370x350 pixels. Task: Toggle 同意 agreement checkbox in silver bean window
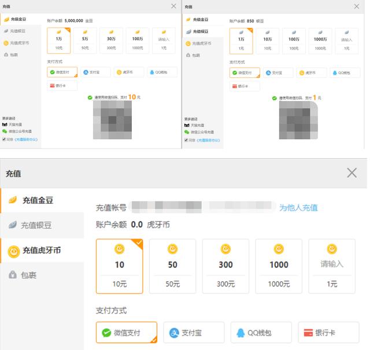pos(186,140)
